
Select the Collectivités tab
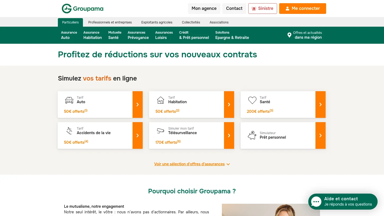pos(191,22)
